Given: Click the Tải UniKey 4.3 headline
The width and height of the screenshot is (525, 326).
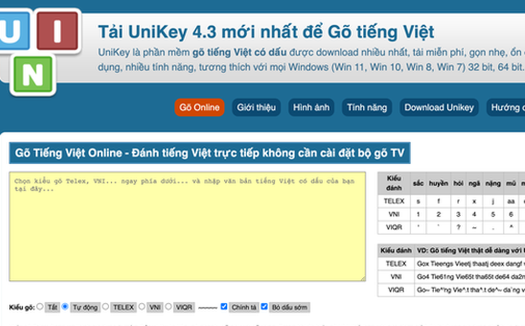Looking at the screenshot, I should pos(266,32).
